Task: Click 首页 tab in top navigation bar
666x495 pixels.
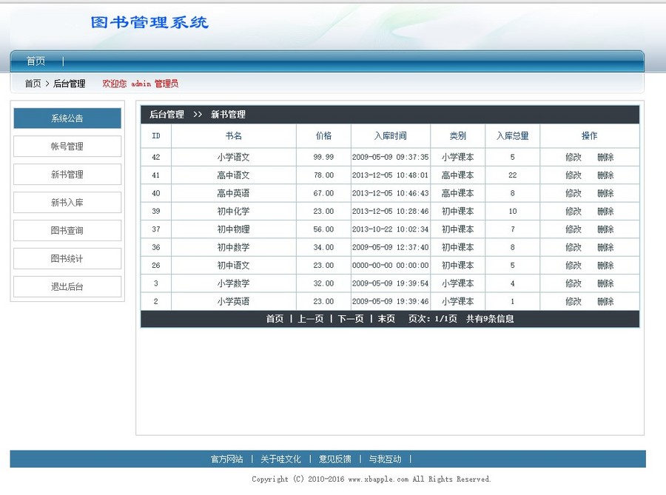Action: [x=36, y=61]
